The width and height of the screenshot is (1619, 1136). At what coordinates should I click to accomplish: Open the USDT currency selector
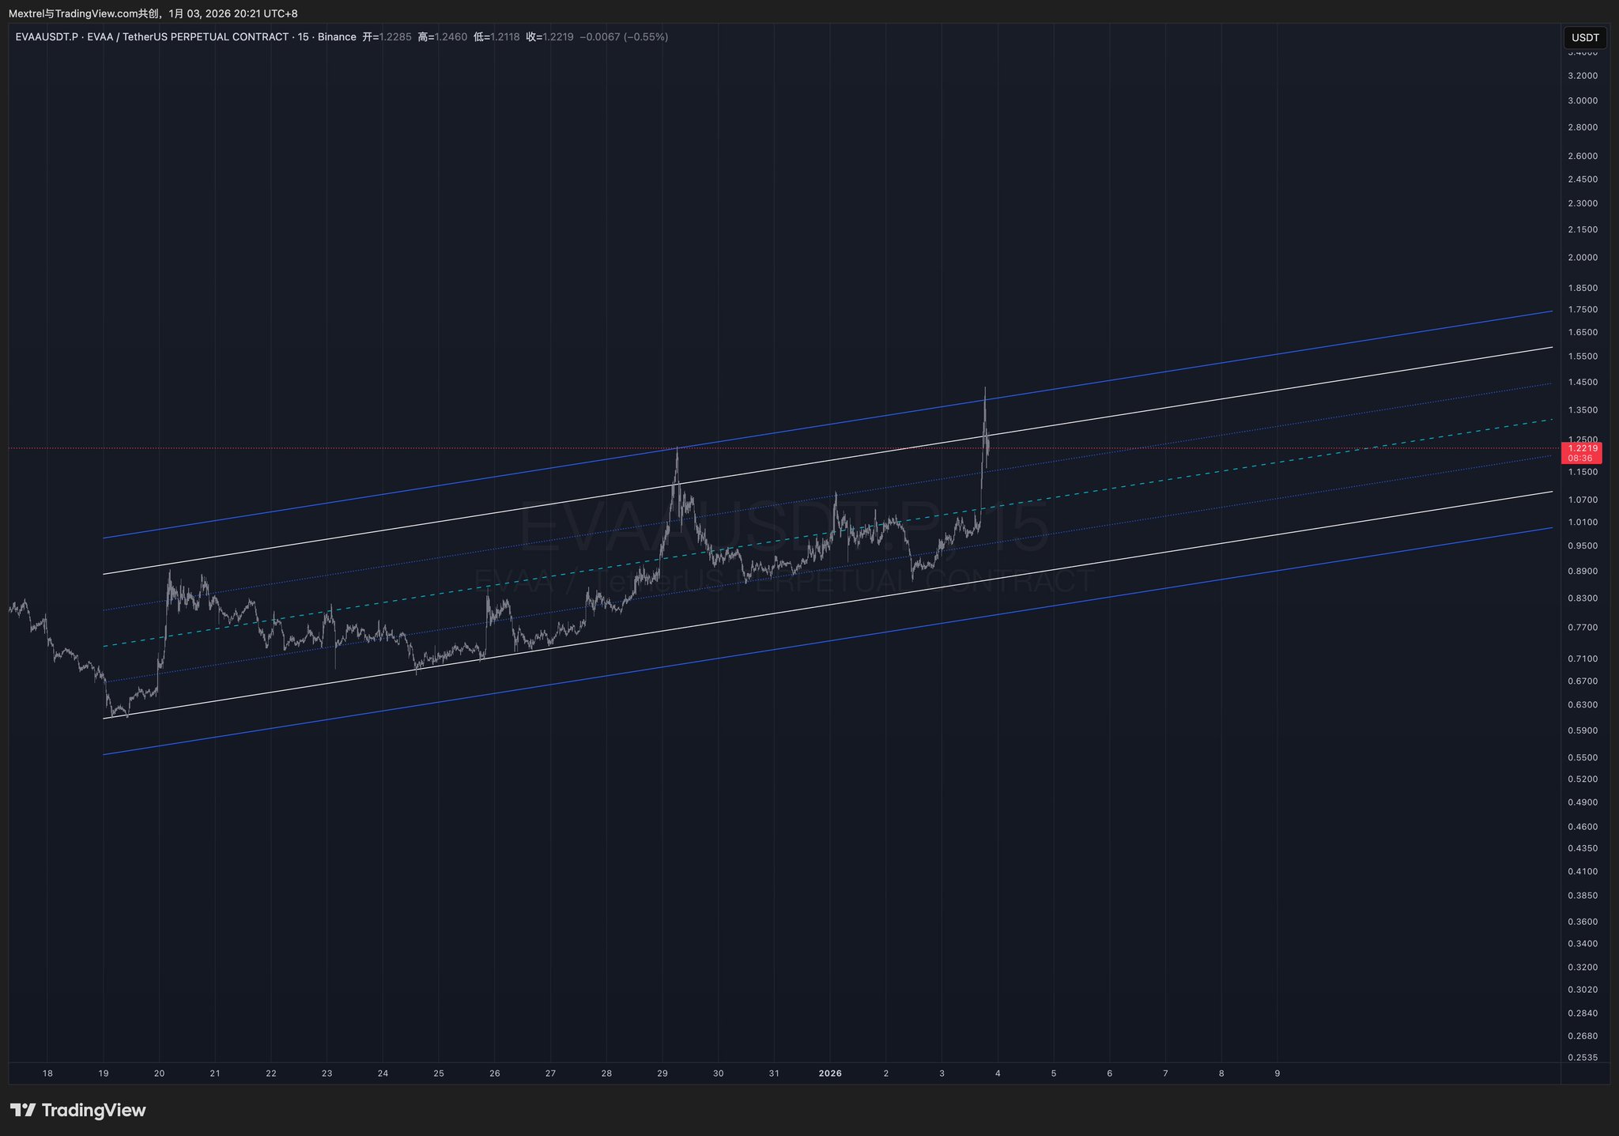point(1584,38)
